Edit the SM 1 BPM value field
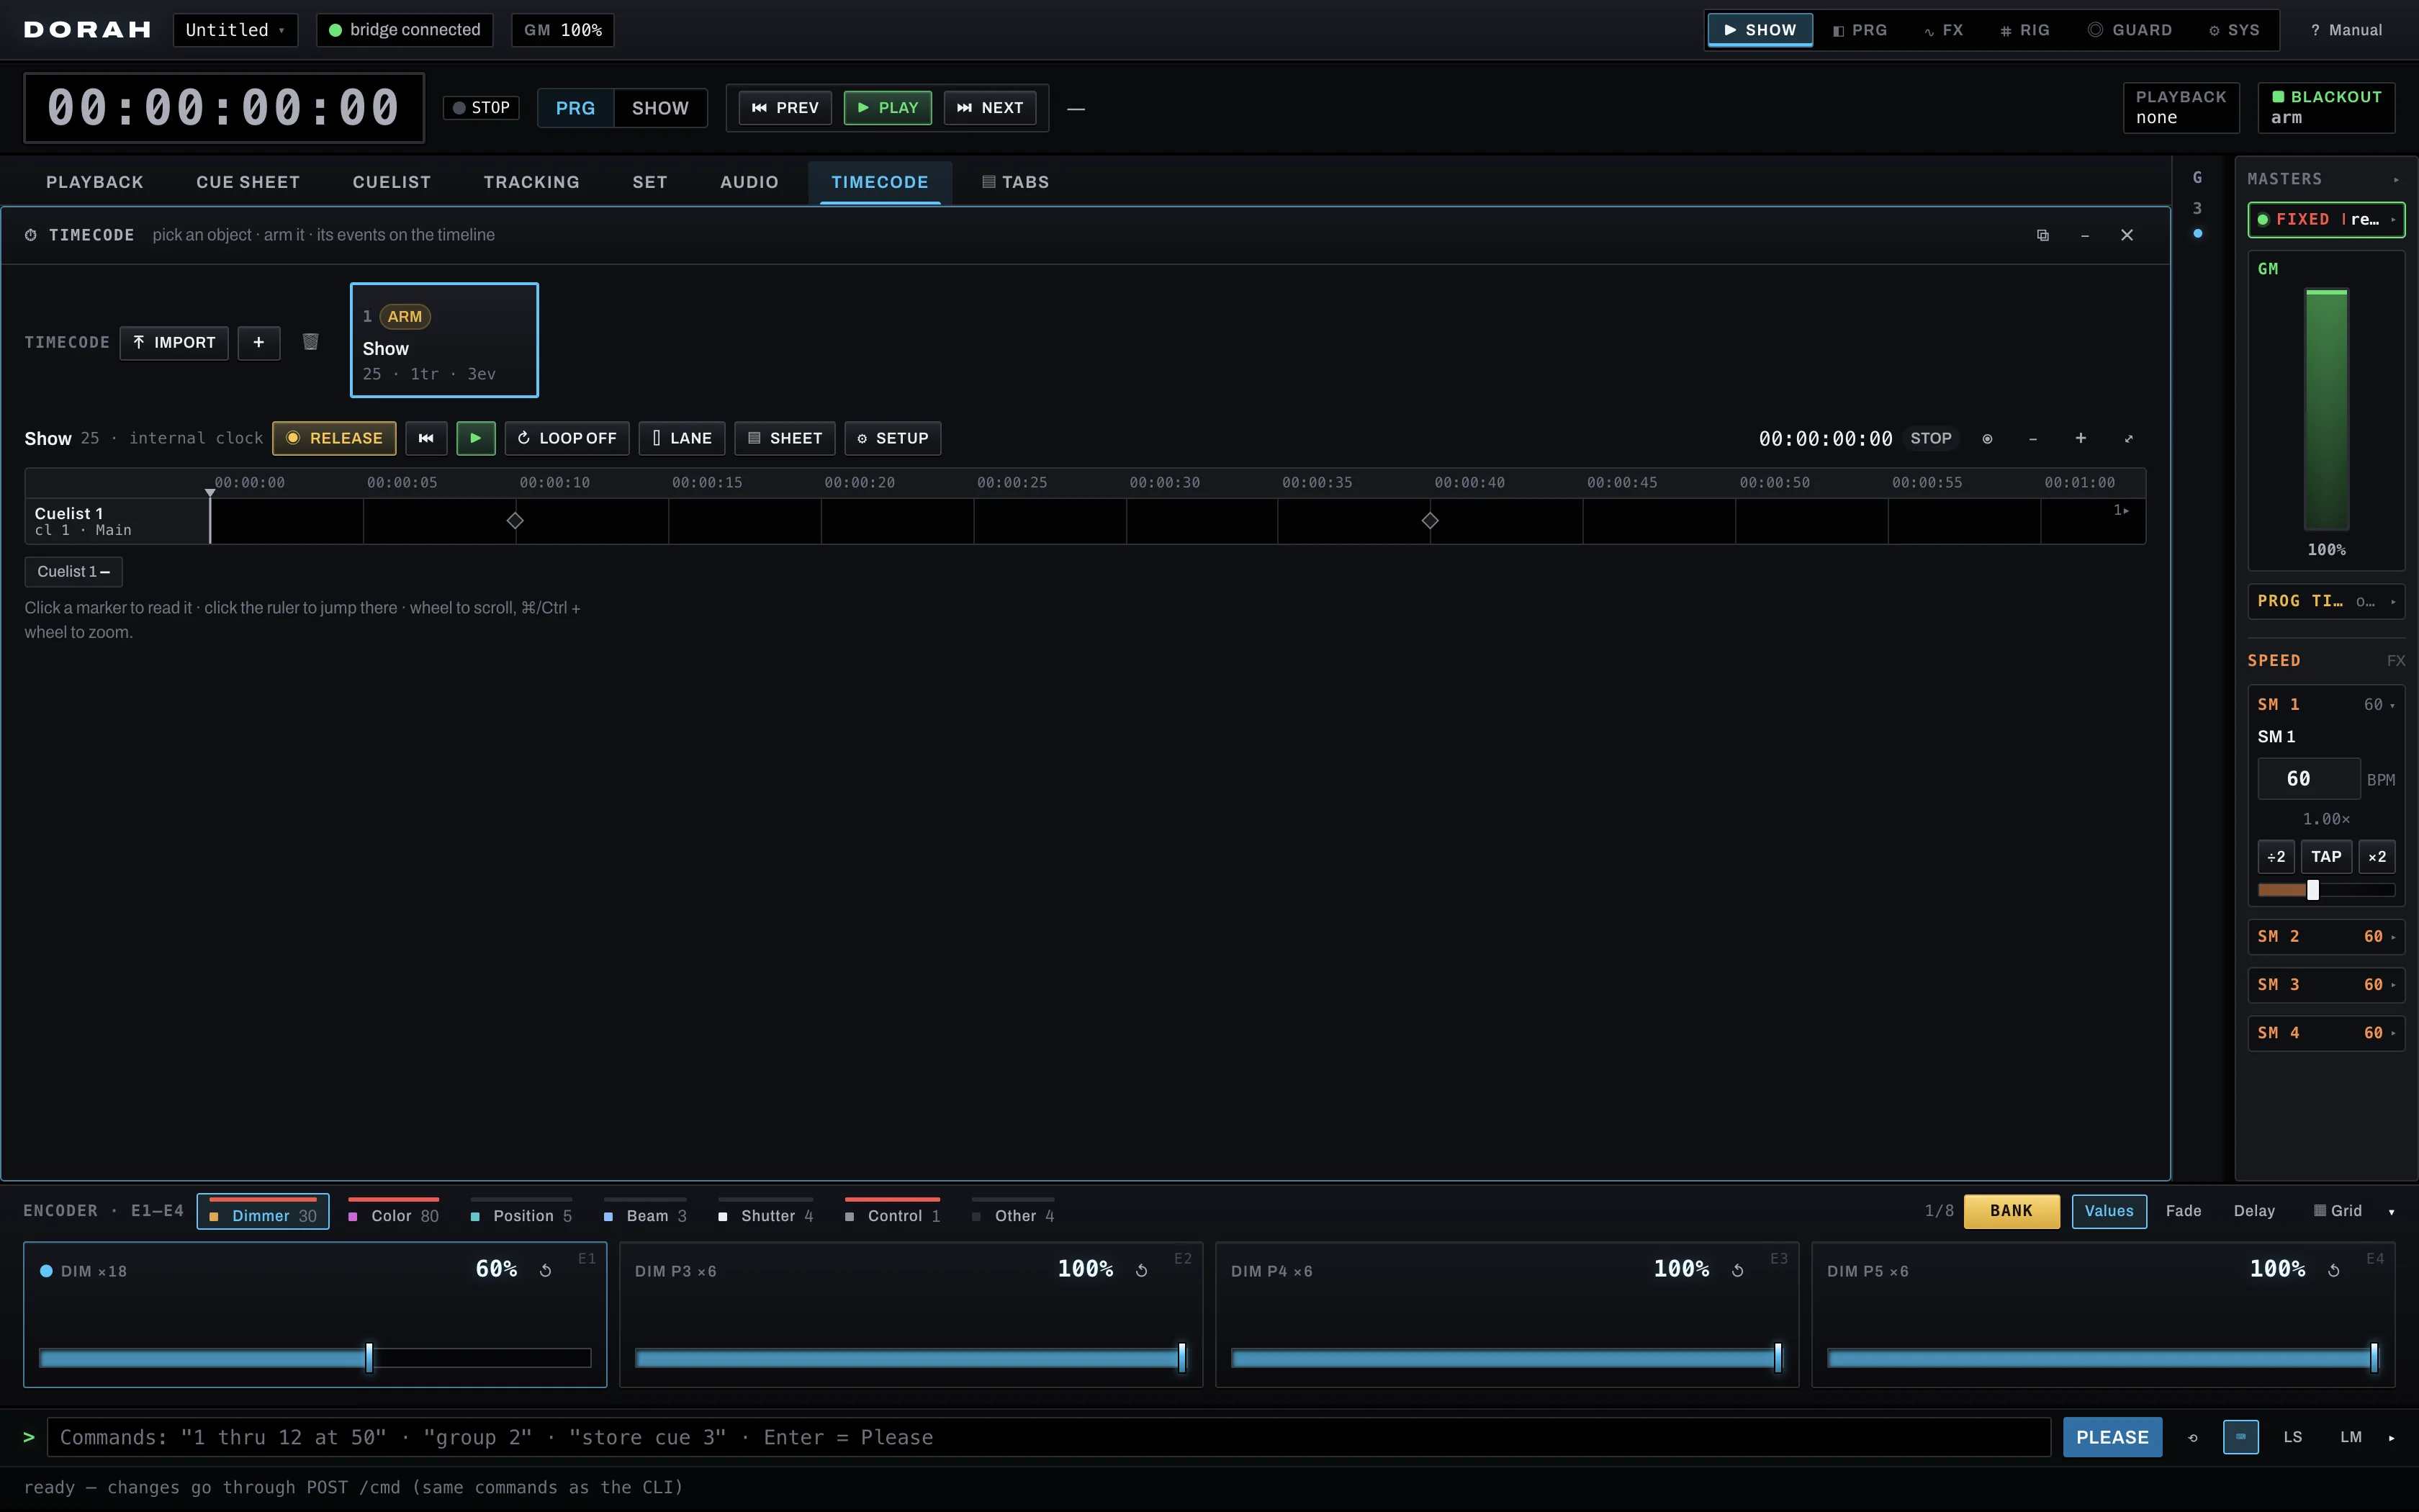Screen dimensions: 2419x1512 pyautogui.click(x=2308, y=779)
